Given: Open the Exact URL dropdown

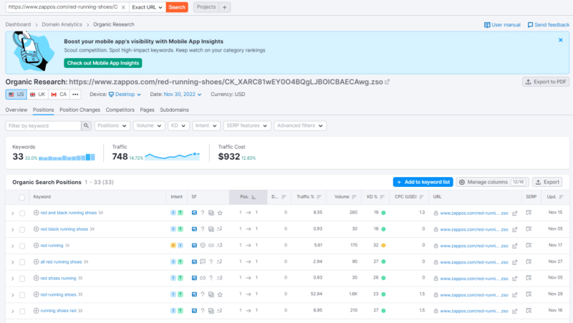Looking at the screenshot, I should click(x=148, y=7).
